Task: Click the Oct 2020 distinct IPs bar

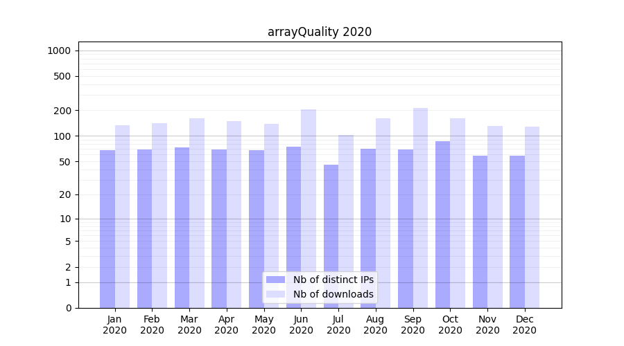Action: [x=442, y=224]
